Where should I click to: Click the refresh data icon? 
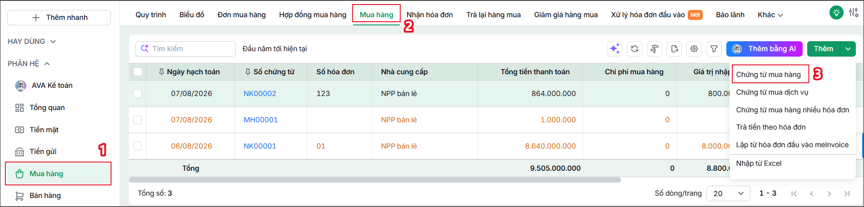pos(635,48)
